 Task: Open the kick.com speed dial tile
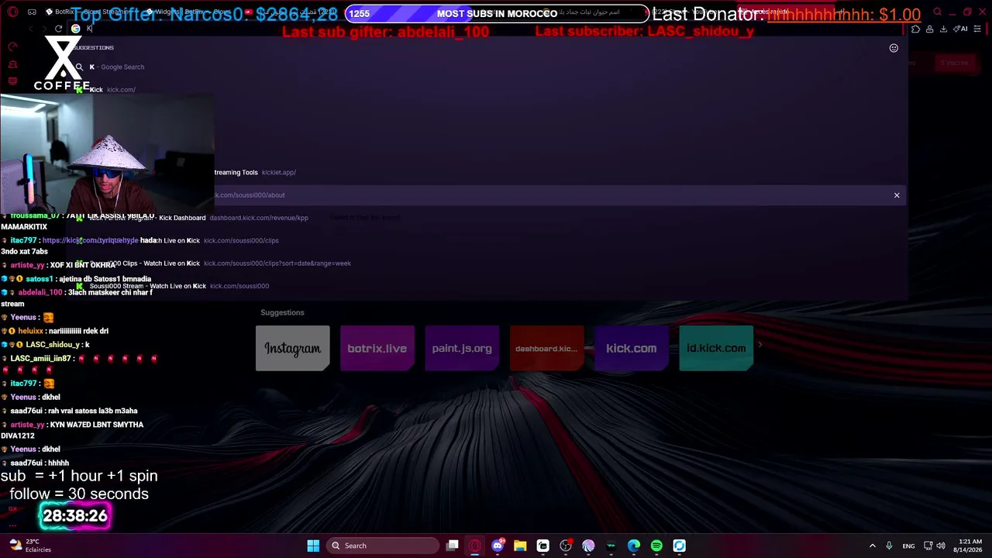[x=632, y=348]
